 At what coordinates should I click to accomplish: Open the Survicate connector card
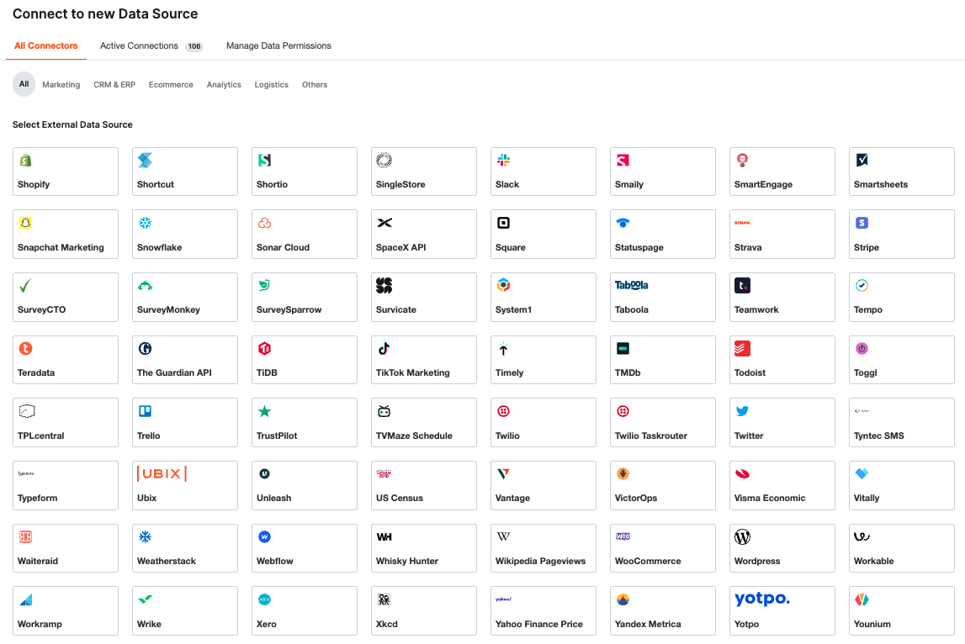[423, 297]
